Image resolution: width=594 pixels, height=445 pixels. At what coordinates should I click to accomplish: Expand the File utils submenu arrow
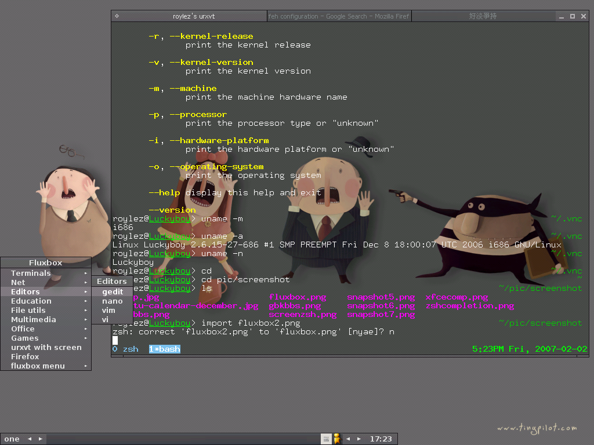(86, 311)
